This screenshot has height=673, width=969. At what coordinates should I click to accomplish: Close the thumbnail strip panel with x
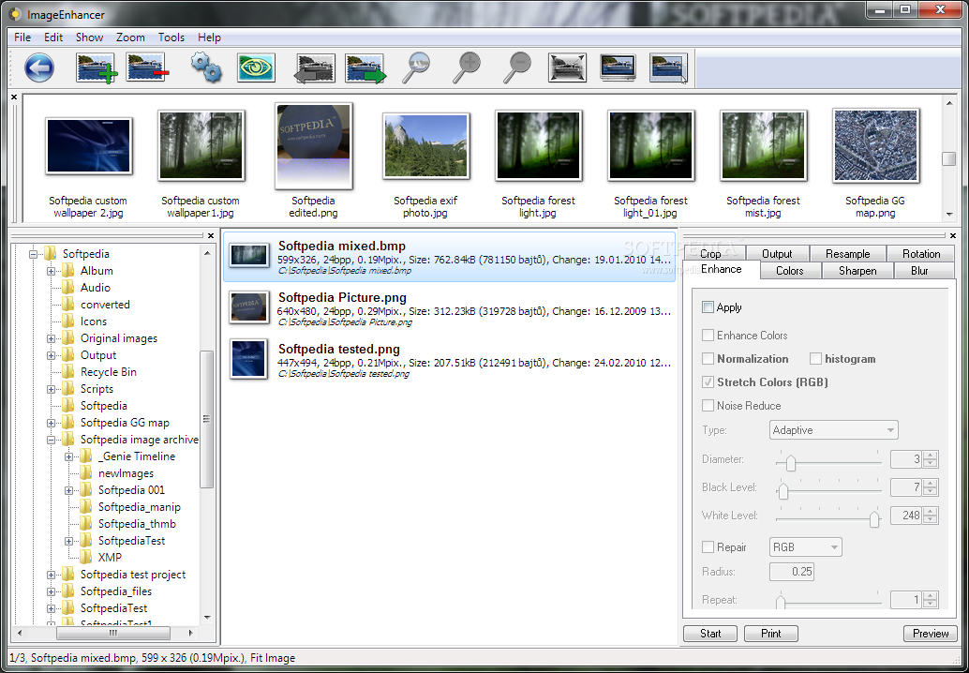click(14, 97)
